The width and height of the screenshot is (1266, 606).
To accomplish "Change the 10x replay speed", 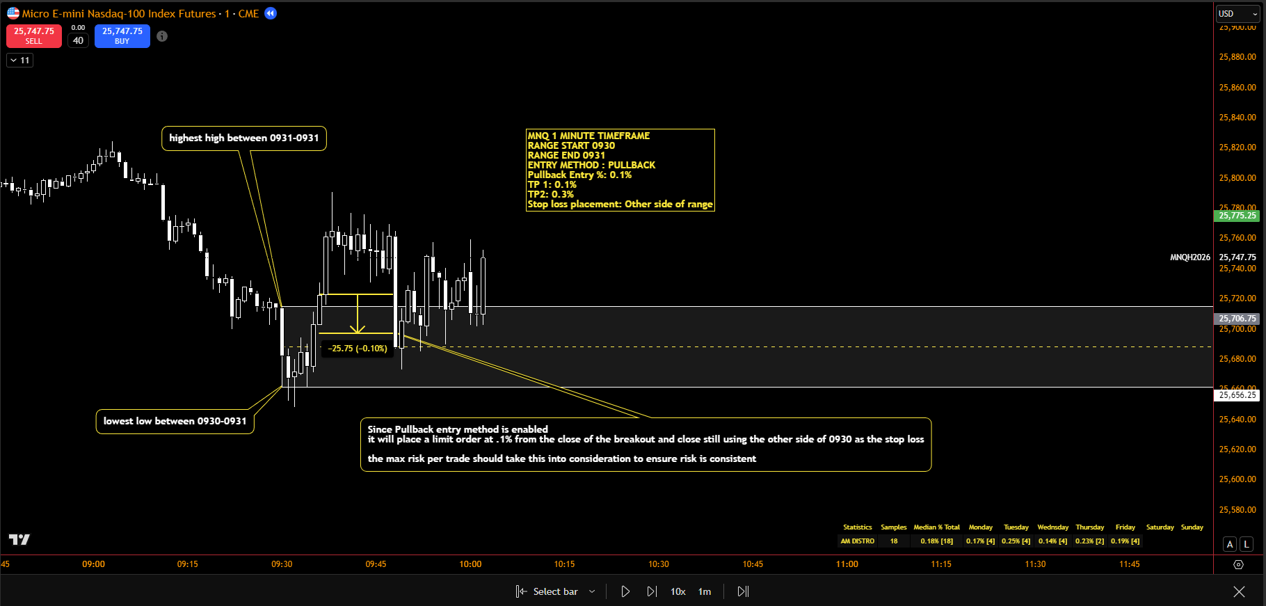I will pyautogui.click(x=678, y=591).
